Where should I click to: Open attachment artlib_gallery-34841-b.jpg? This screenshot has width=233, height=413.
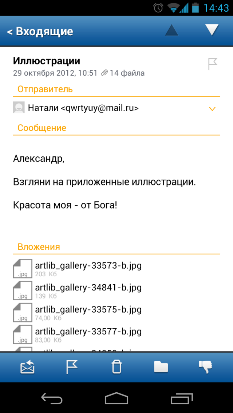point(88,287)
